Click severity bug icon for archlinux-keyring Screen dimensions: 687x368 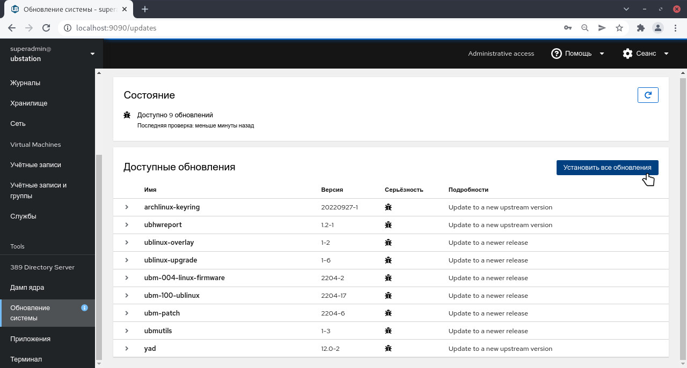(x=388, y=207)
